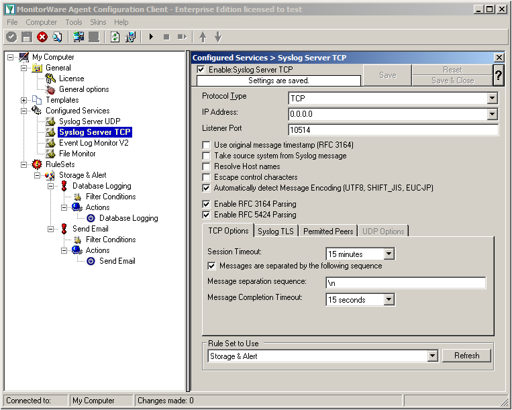This screenshot has width=512, height=410.
Task: Click the Listener Port input field
Action: [x=393, y=130]
